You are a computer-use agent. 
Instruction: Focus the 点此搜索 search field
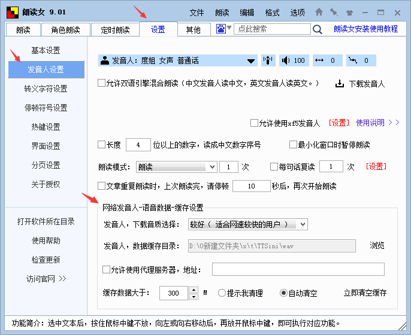272,29
